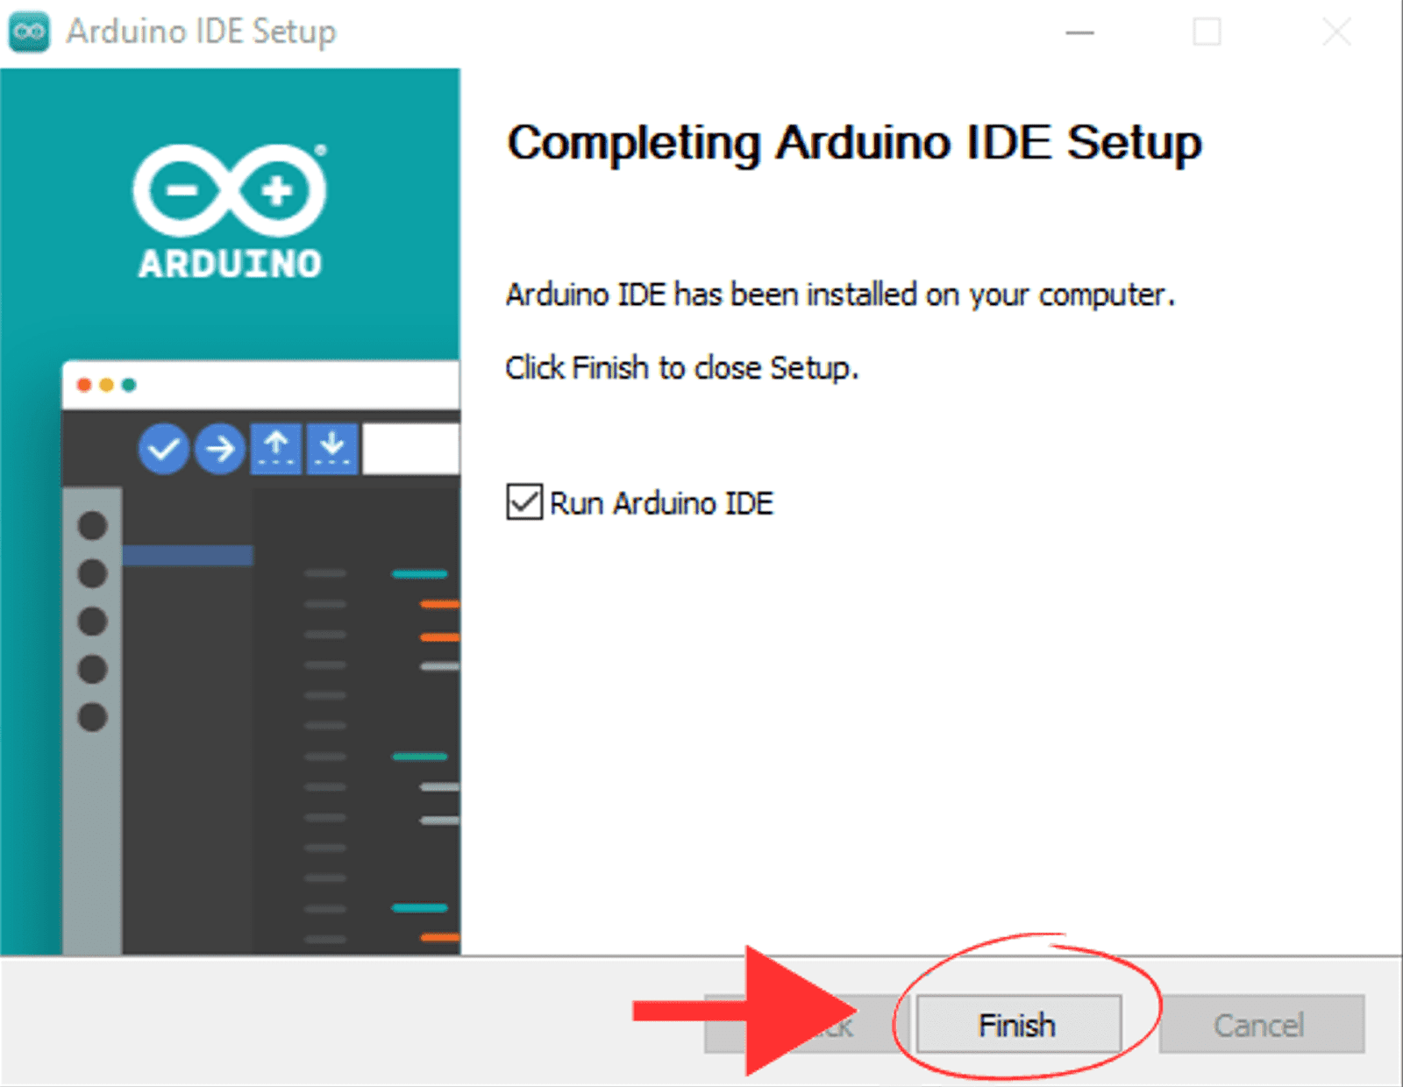Image resolution: width=1403 pixels, height=1087 pixels.
Task: Click the Finish button
Action: coord(1019,1024)
